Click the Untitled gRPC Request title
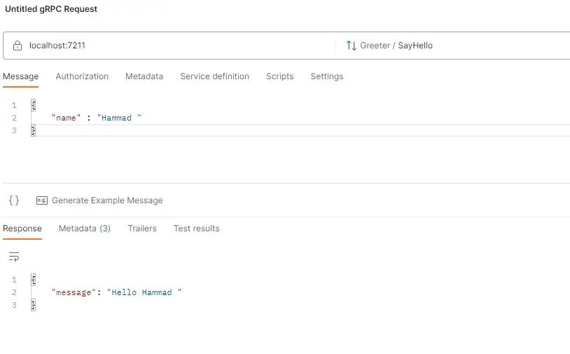This screenshot has width=570, height=354. click(51, 10)
